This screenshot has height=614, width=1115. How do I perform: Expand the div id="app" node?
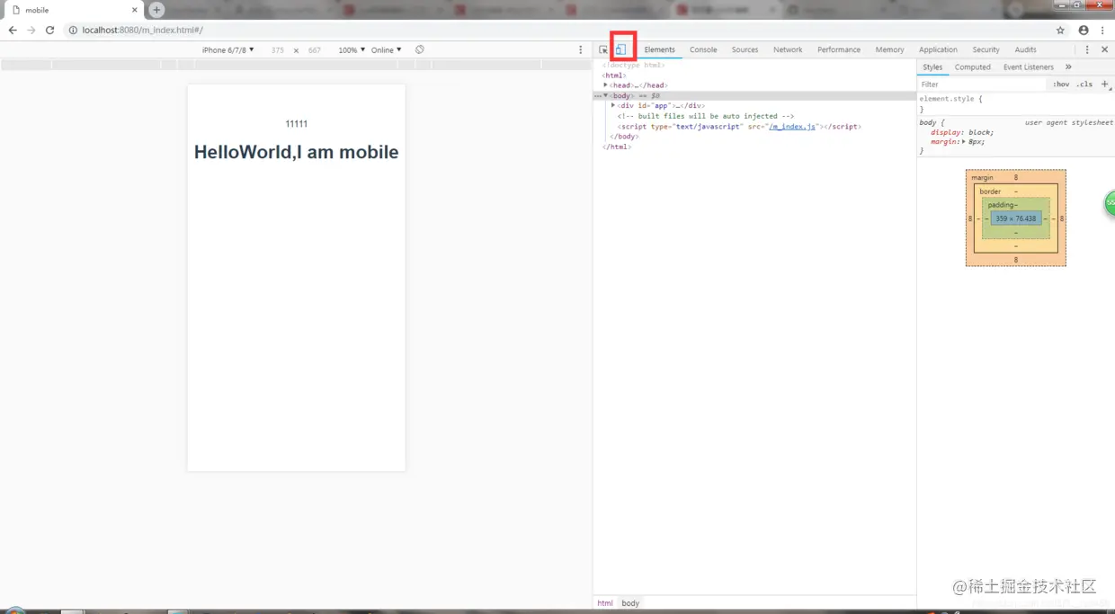coord(613,105)
